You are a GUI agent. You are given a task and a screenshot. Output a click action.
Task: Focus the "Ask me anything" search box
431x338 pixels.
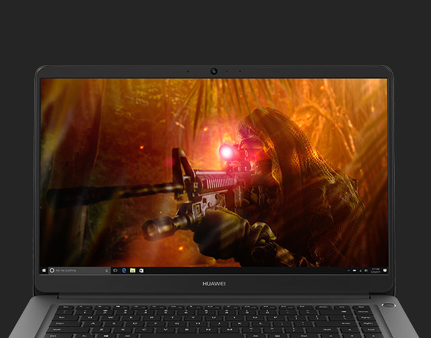[79, 271]
